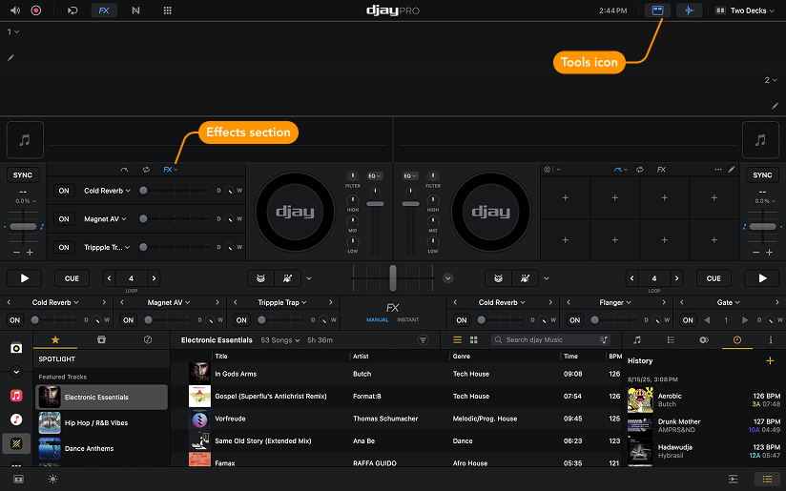Click the deck 2 pencil edit icon
Viewport: 786px width, 491px height.
pos(775,106)
